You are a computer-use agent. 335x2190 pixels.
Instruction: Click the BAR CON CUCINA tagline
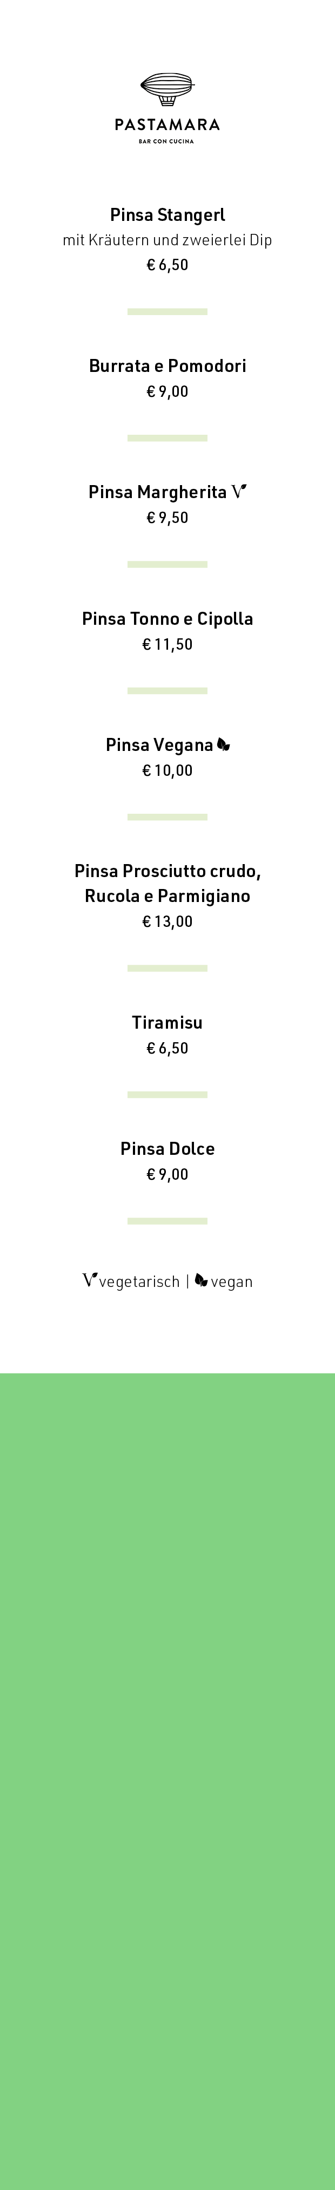(167, 142)
